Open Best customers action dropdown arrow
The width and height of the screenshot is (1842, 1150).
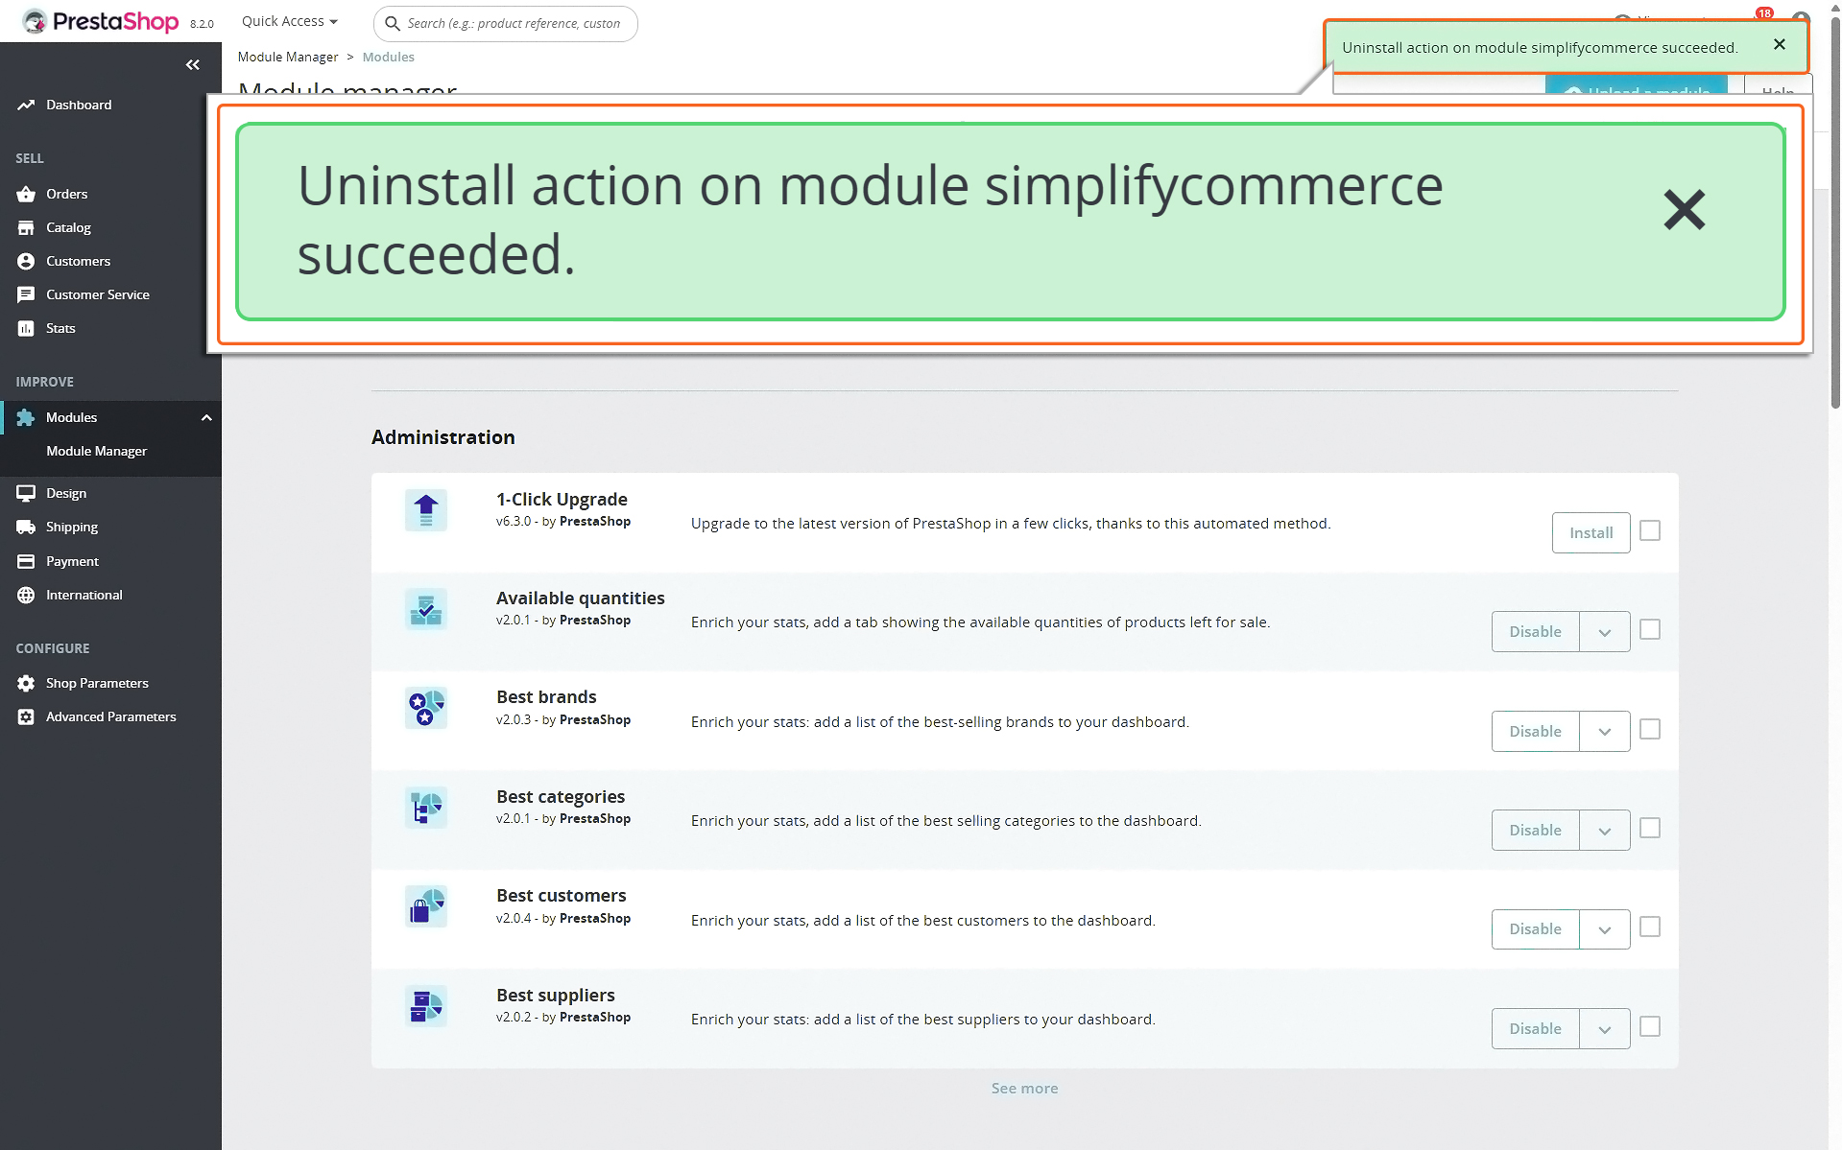click(1605, 929)
